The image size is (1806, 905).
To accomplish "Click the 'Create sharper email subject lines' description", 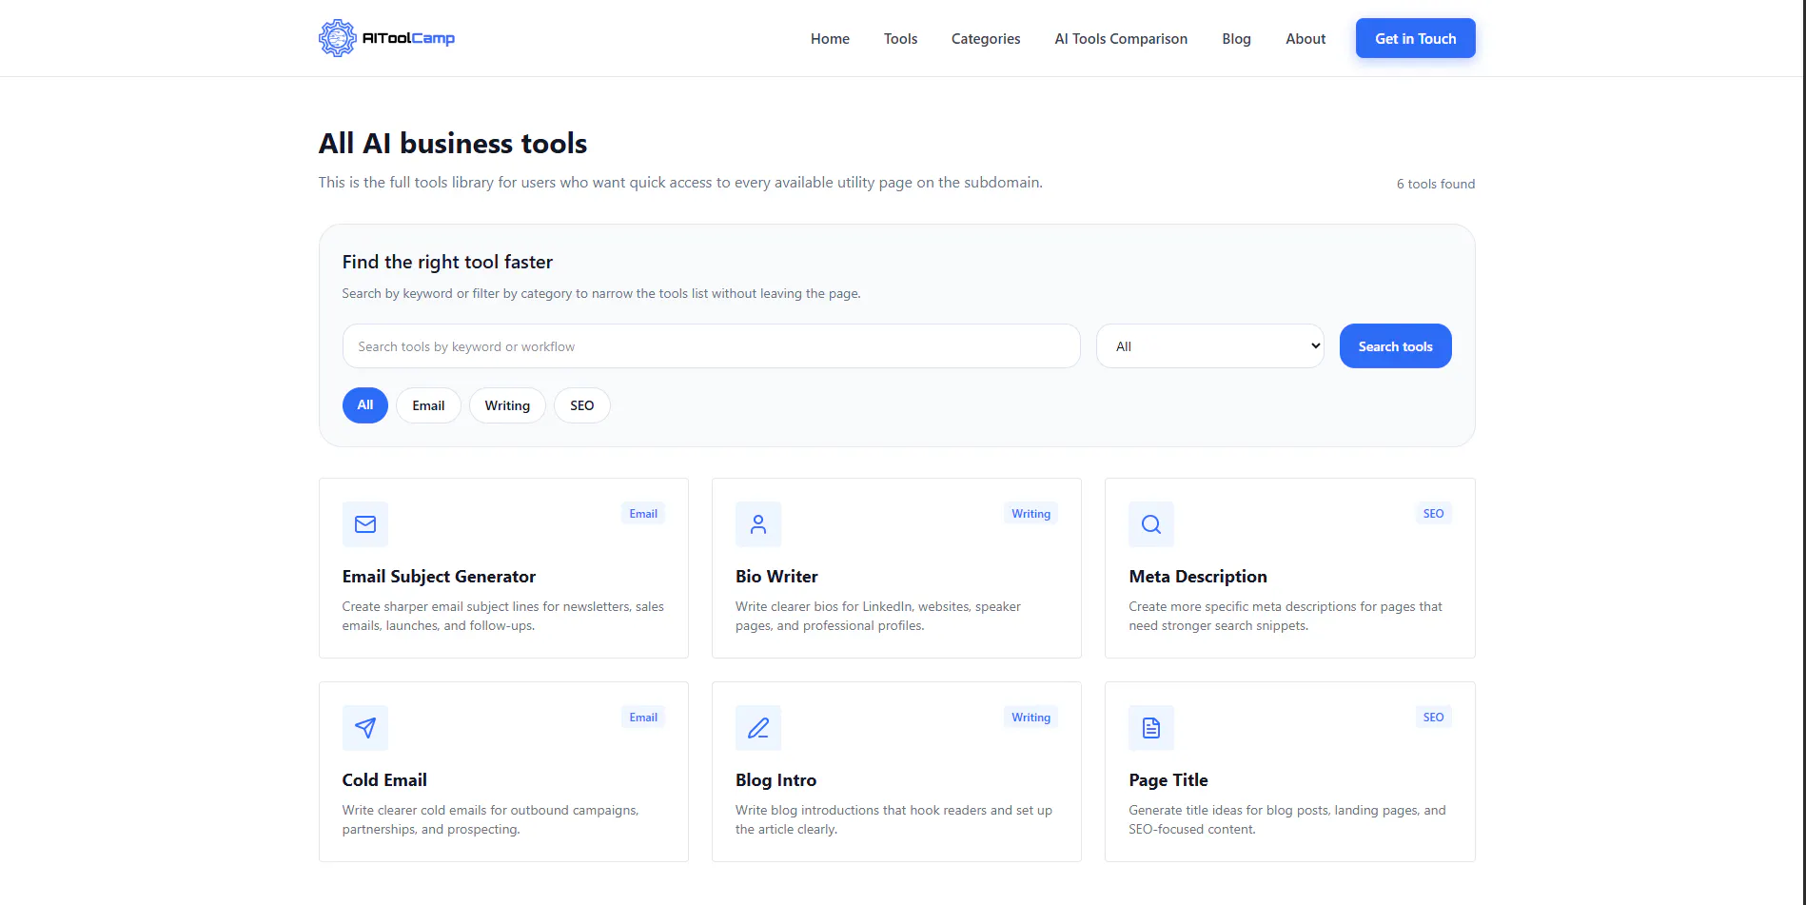I will (503, 616).
